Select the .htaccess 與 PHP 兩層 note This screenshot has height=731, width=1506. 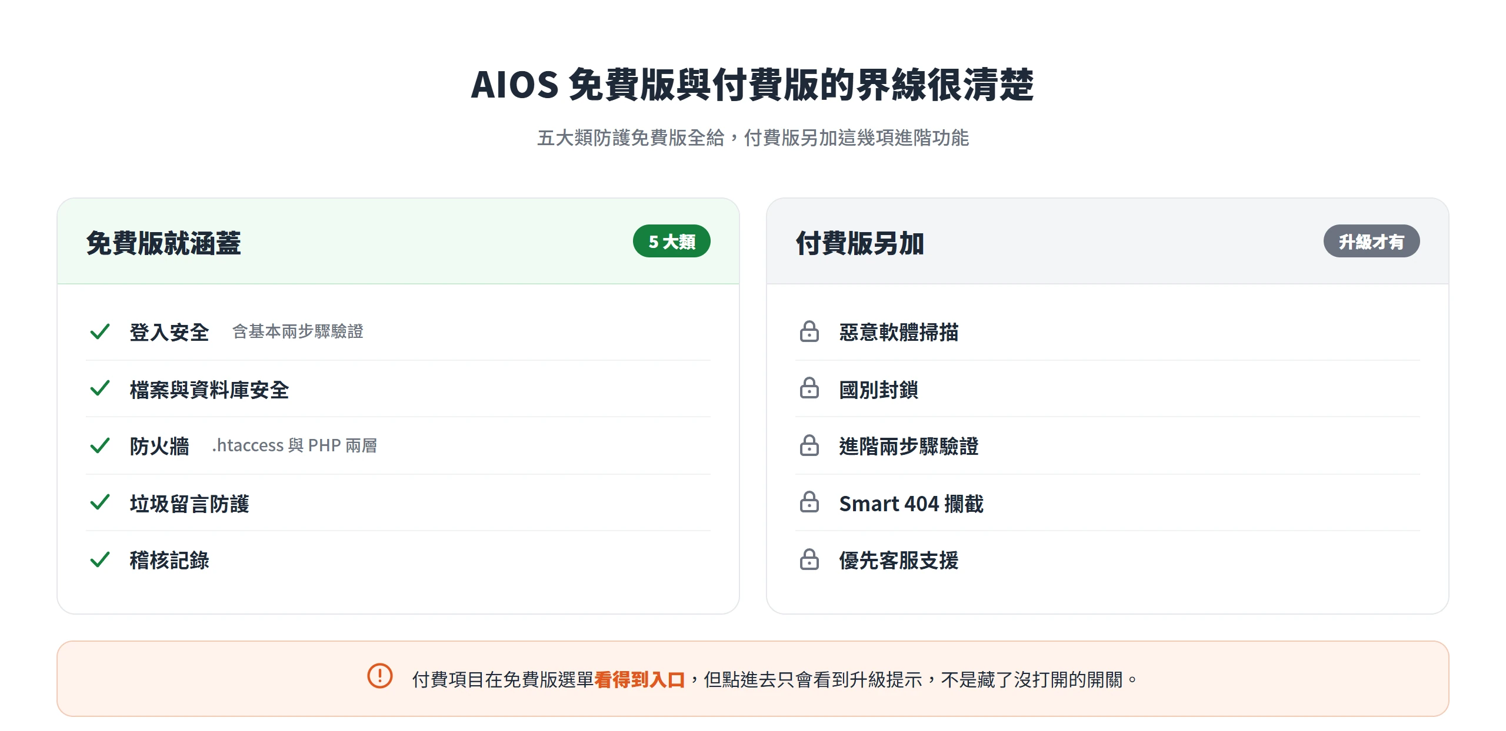294,445
